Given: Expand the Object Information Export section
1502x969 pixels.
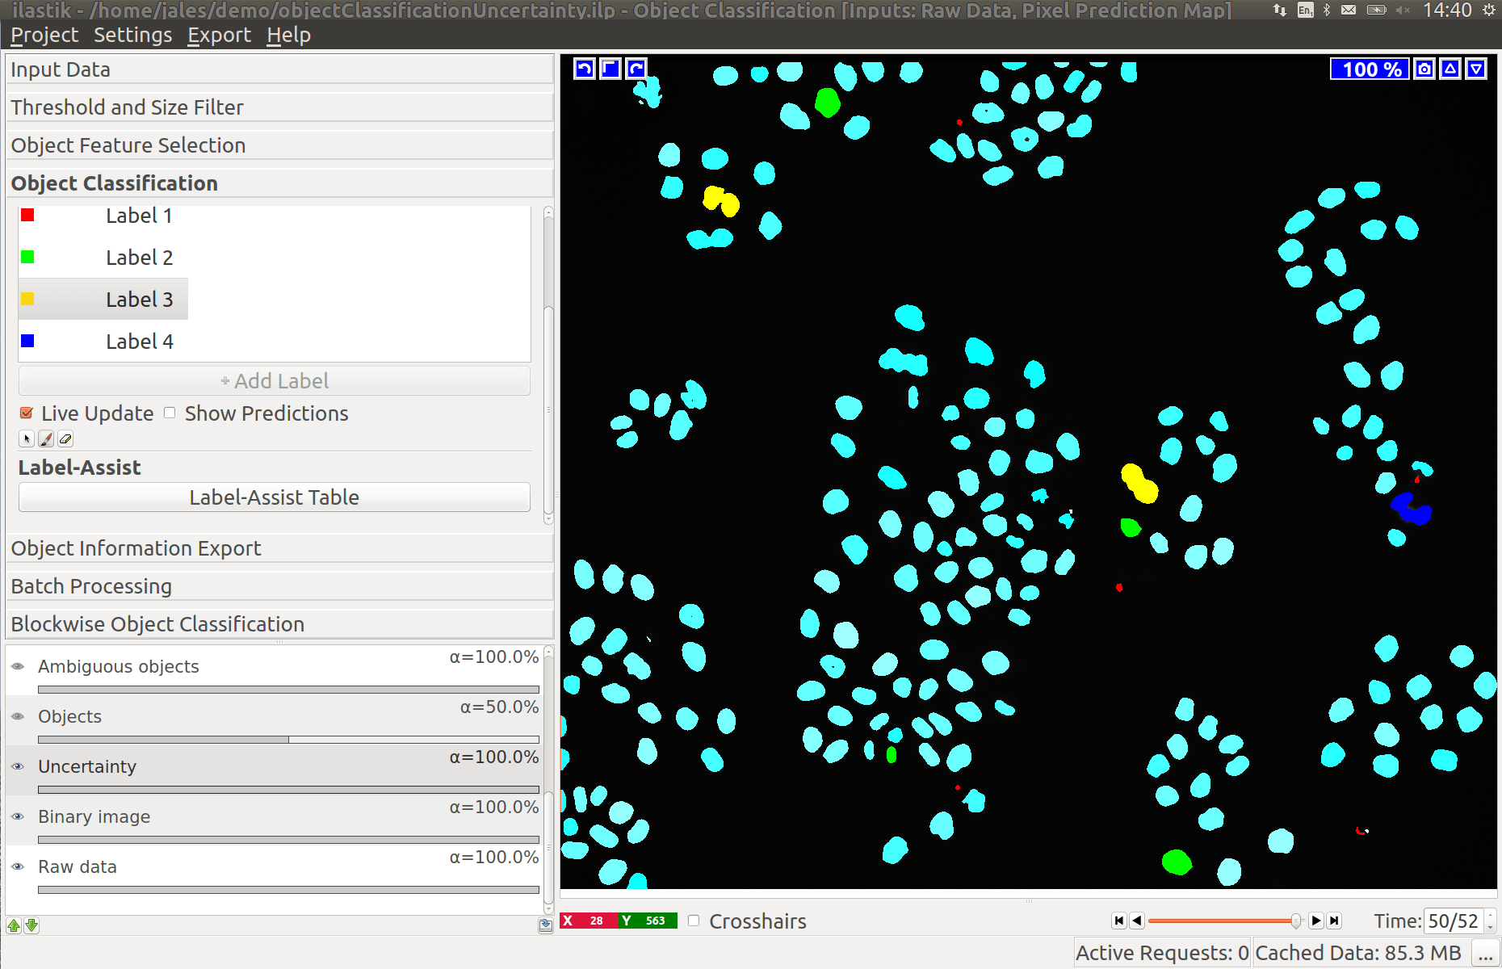Looking at the screenshot, I should (136, 548).
